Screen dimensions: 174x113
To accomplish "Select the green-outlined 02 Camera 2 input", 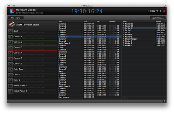I will [x=32, y=42].
